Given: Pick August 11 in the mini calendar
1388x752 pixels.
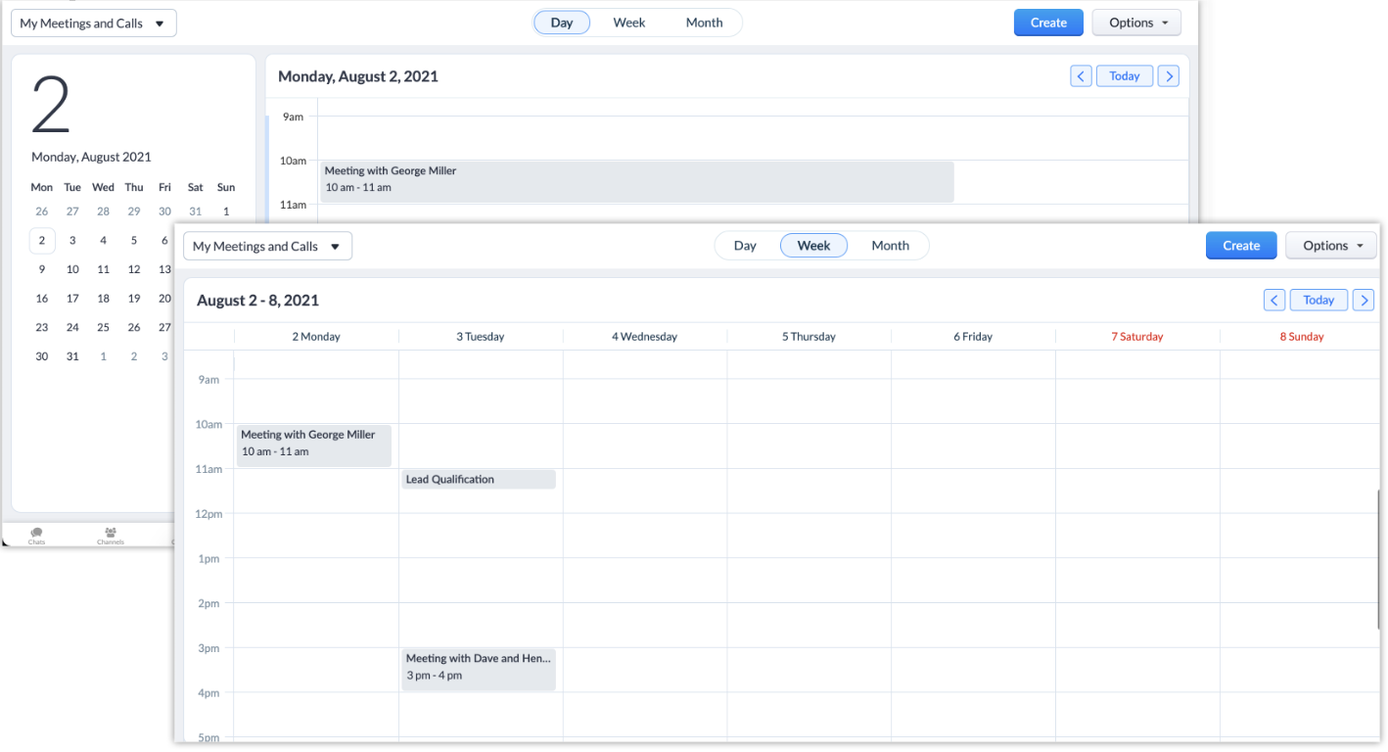Looking at the screenshot, I should pos(103,269).
